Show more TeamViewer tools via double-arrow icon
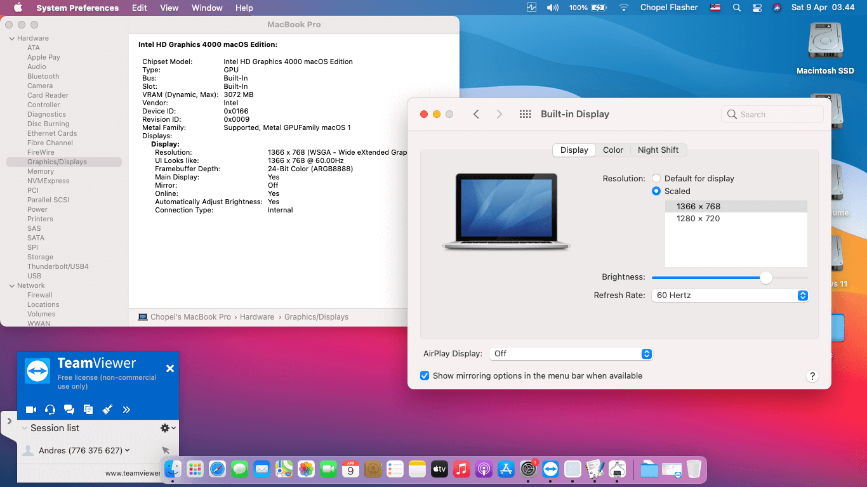The height and width of the screenshot is (487, 867). click(x=126, y=410)
